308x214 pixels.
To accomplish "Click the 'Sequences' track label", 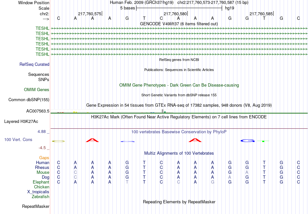I will (x=39, y=74).
